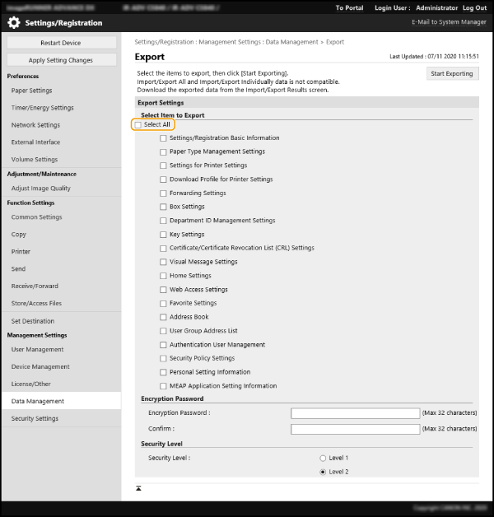Choose Security Level 2 radio button
This screenshot has width=494, height=517.
[322, 472]
